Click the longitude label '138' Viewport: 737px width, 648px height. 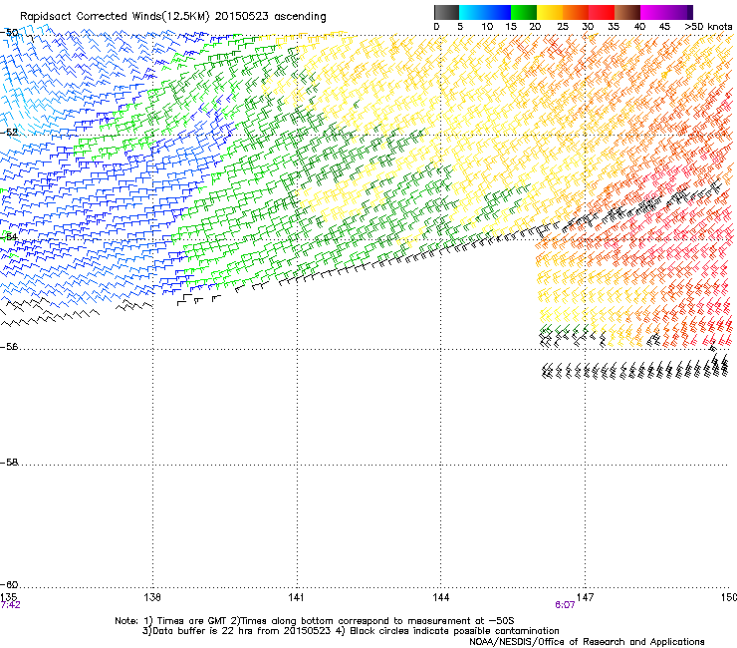point(152,597)
